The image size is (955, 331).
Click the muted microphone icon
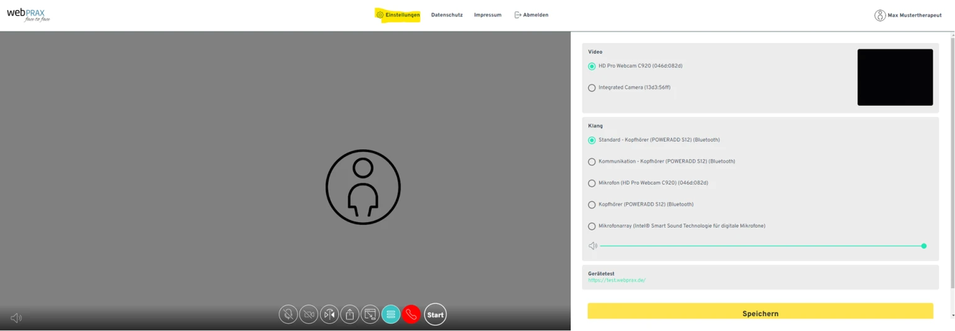tap(288, 315)
